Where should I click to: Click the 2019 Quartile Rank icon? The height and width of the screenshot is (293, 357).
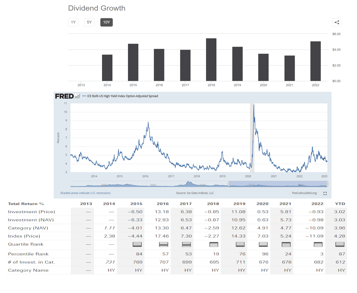[240, 244]
